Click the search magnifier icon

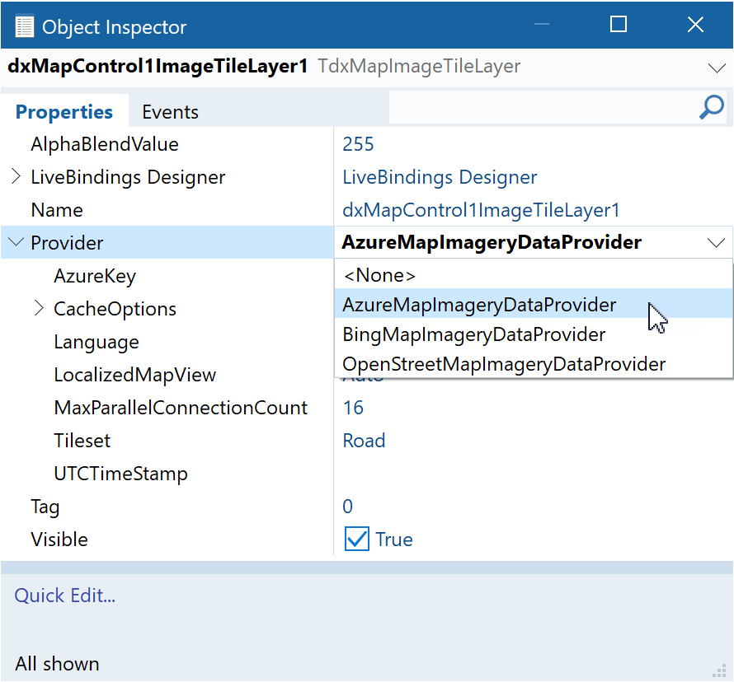click(712, 108)
